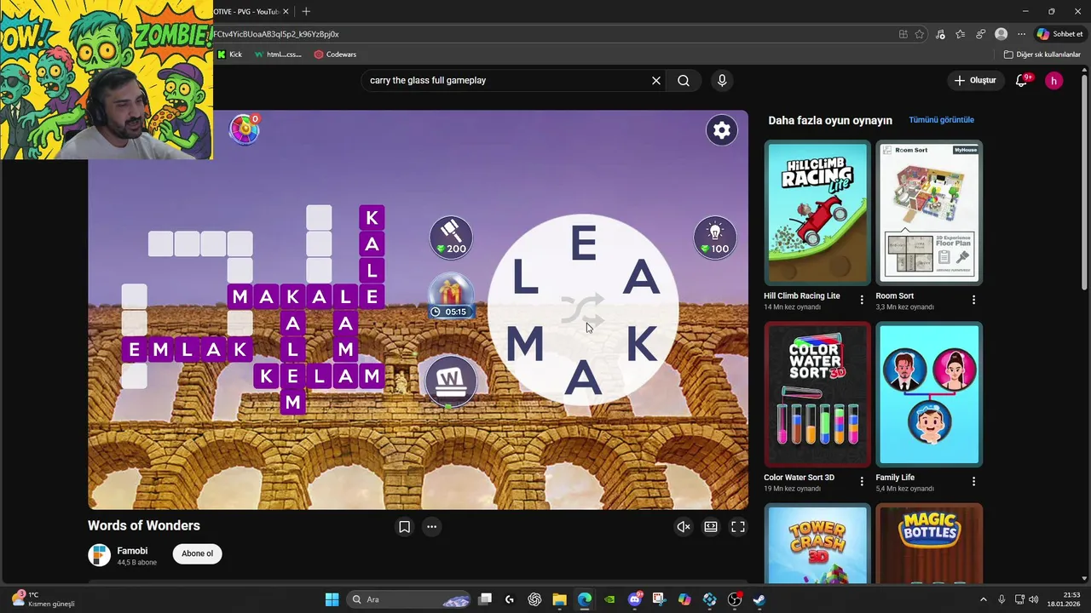Select the letter M in wheel
The width and height of the screenshot is (1091, 613).
tap(525, 345)
